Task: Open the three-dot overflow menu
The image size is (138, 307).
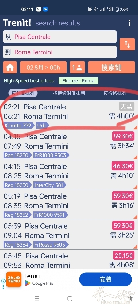Action: pyautogui.click(x=129, y=23)
